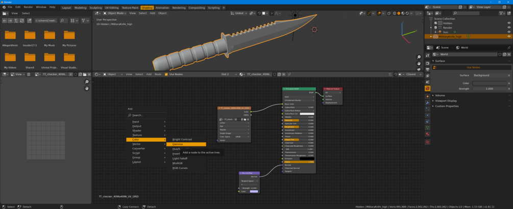Viewport: 513px width, 209px height.
Task: Switch to the Texture Paint workspace tab
Action: coord(130,8)
